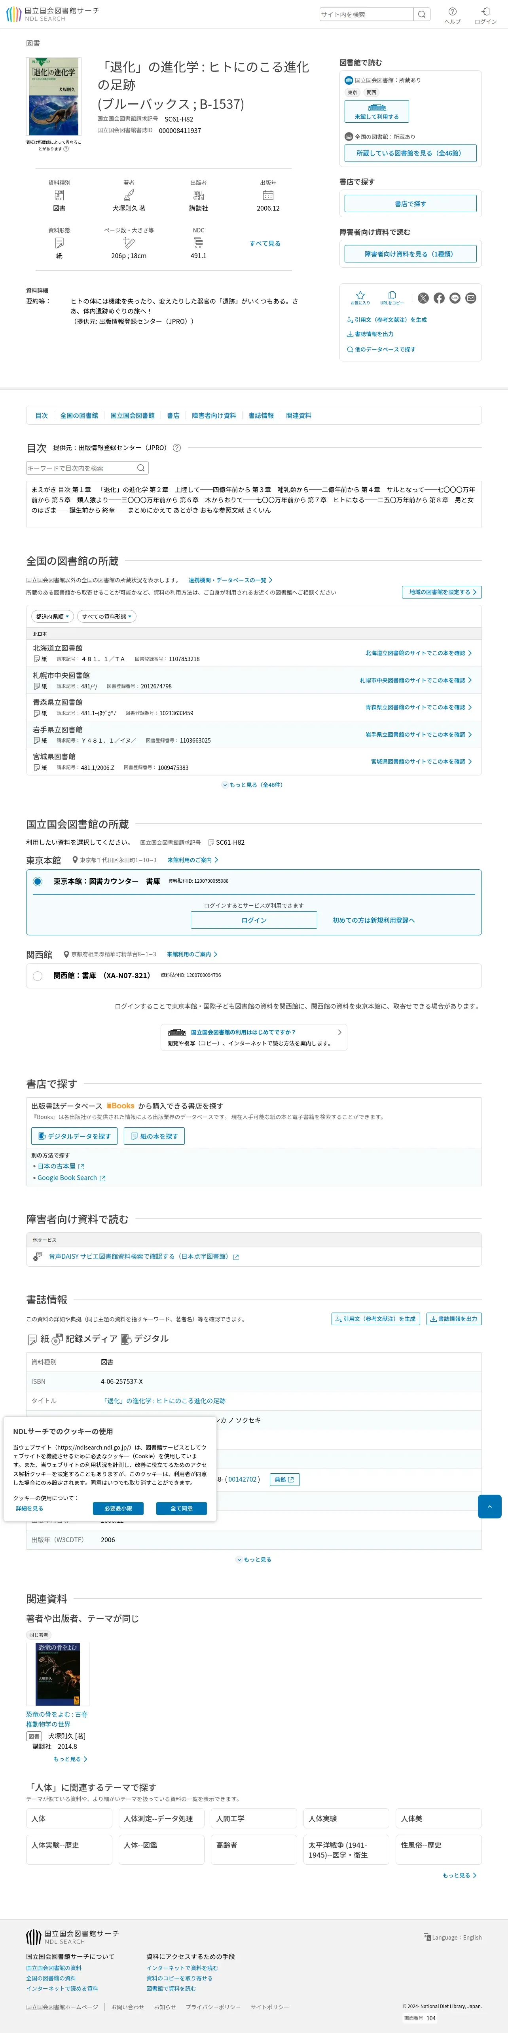Click 書誌情報を出力 in the sidebar

point(370,334)
